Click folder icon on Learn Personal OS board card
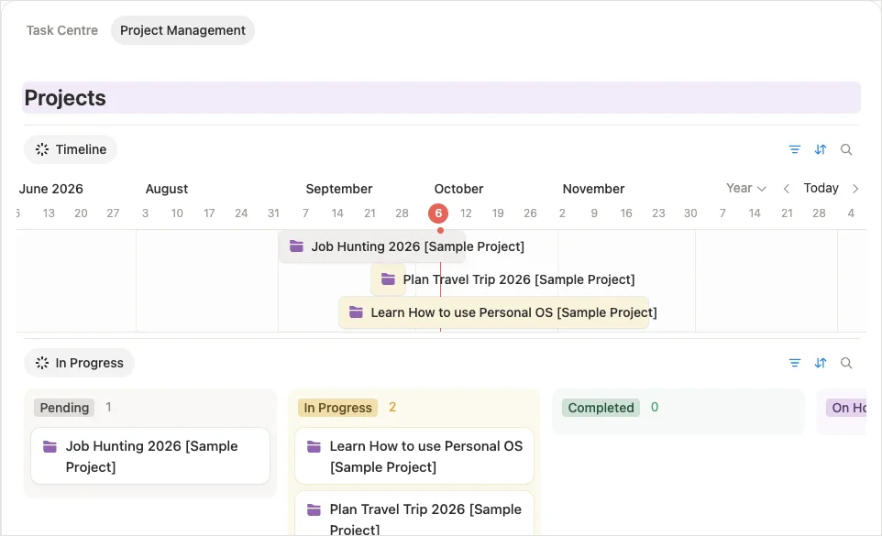This screenshot has width=882, height=536. tap(314, 447)
